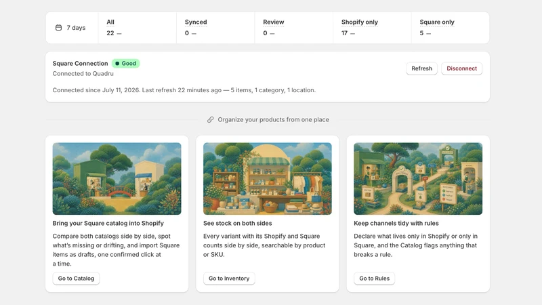The height and width of the screenshot is (305, 542).
Task: Click the count 5 under Square only
Action: click(421, 33)
